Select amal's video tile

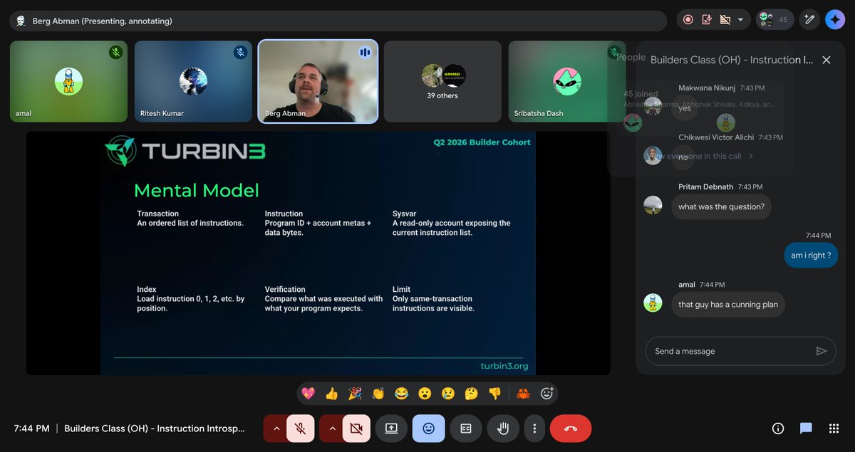[68, 81]
